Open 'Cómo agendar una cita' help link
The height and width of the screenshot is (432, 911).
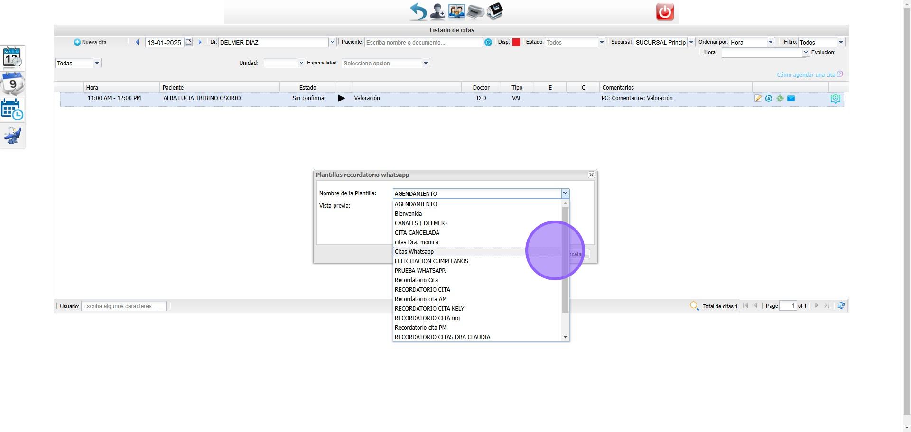806,75
